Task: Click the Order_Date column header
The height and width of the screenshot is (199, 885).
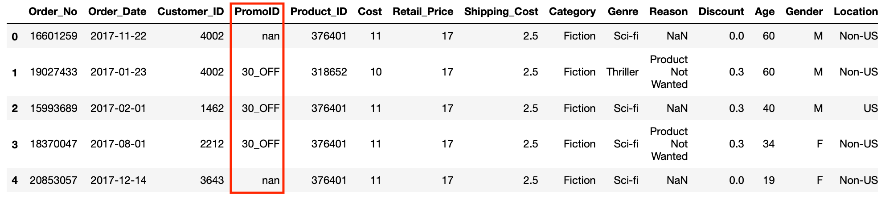Action: pyautogui.click(x=117, y=12)
